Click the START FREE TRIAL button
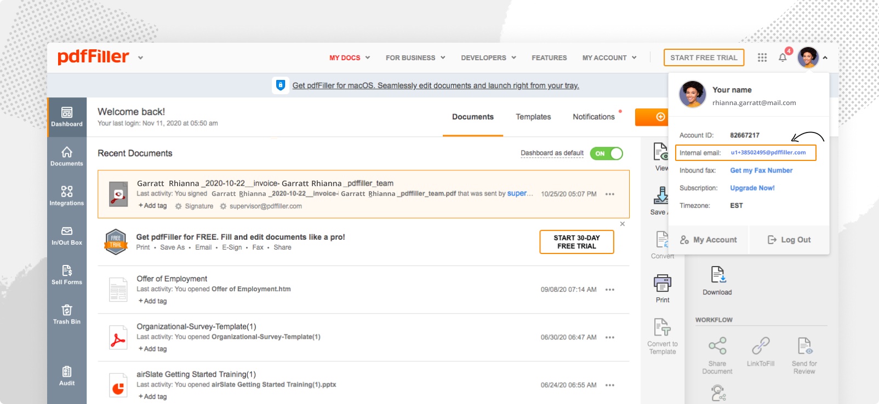This screenshot has height=404, width=879. 704,57
